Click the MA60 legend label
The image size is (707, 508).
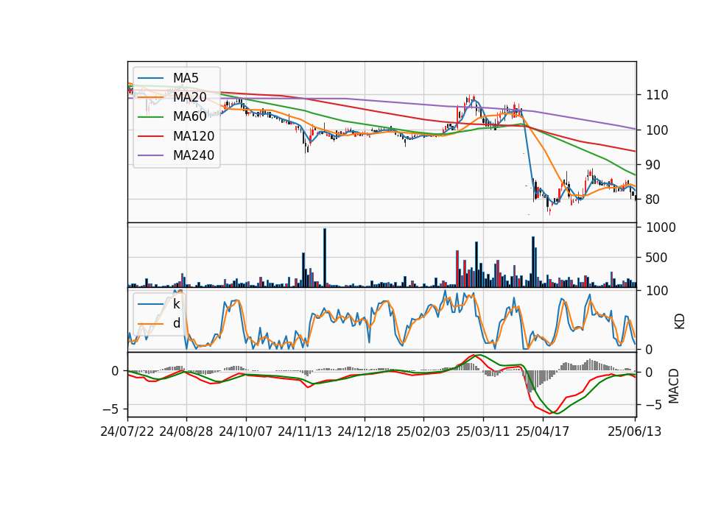coord(190,117)
